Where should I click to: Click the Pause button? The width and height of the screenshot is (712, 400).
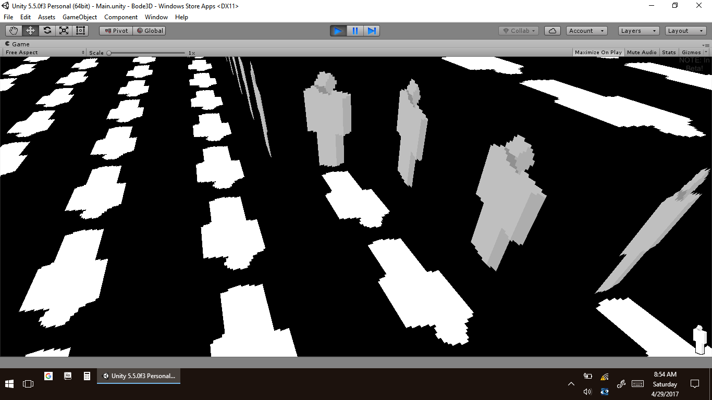coord(355,31)
